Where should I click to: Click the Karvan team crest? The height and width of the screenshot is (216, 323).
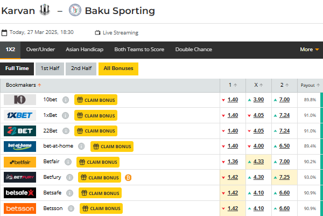tap(45, 10)
